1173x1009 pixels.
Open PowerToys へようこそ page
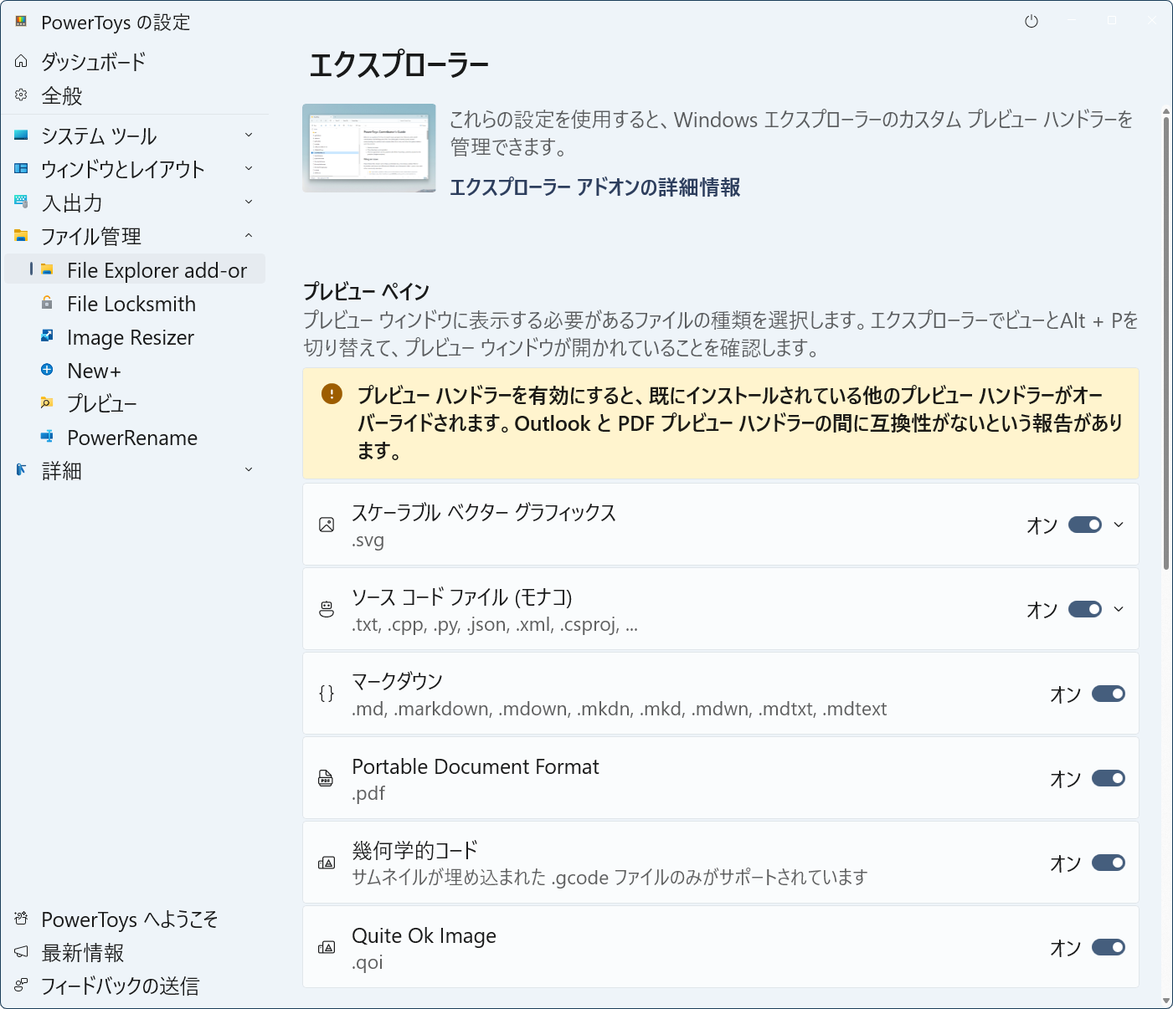[x=135, y=919]
